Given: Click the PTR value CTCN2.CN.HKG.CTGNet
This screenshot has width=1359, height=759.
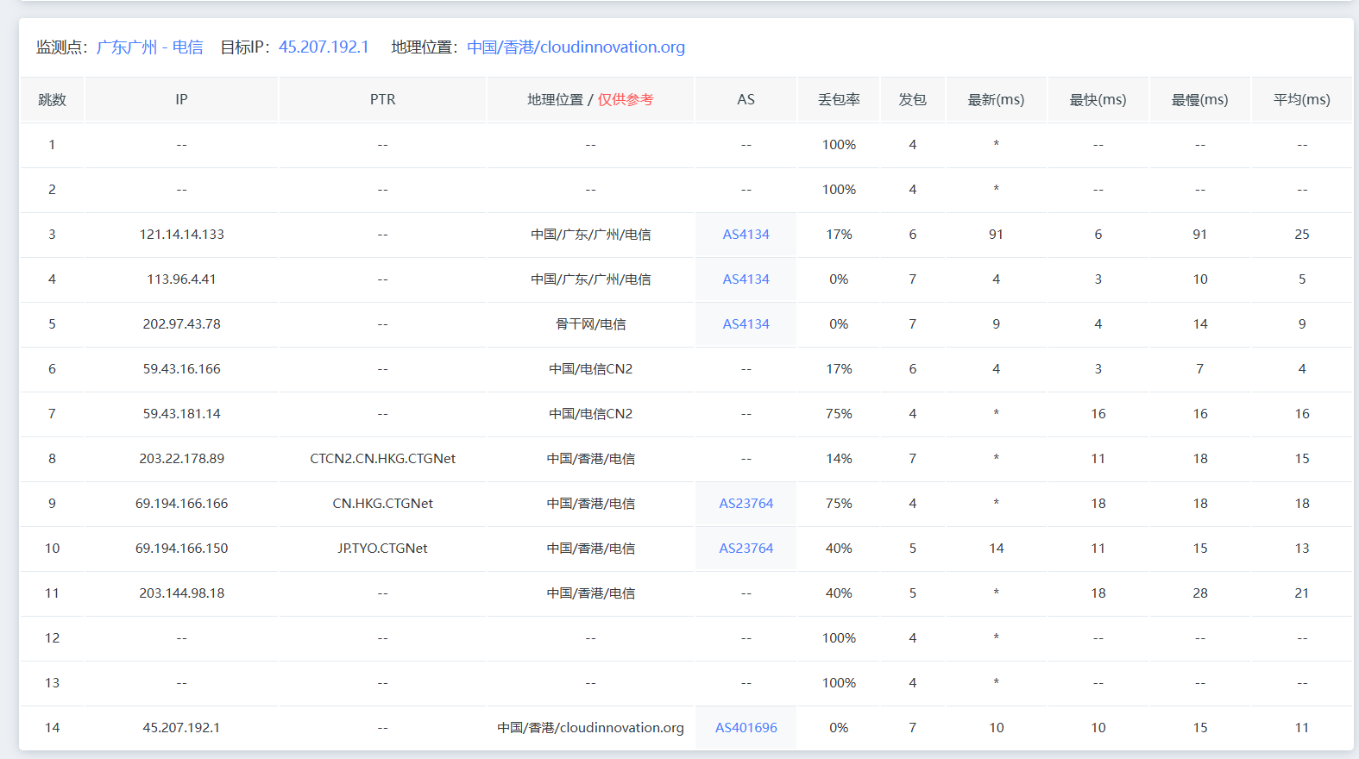Looking at the screenshot, I should (382, 459).
